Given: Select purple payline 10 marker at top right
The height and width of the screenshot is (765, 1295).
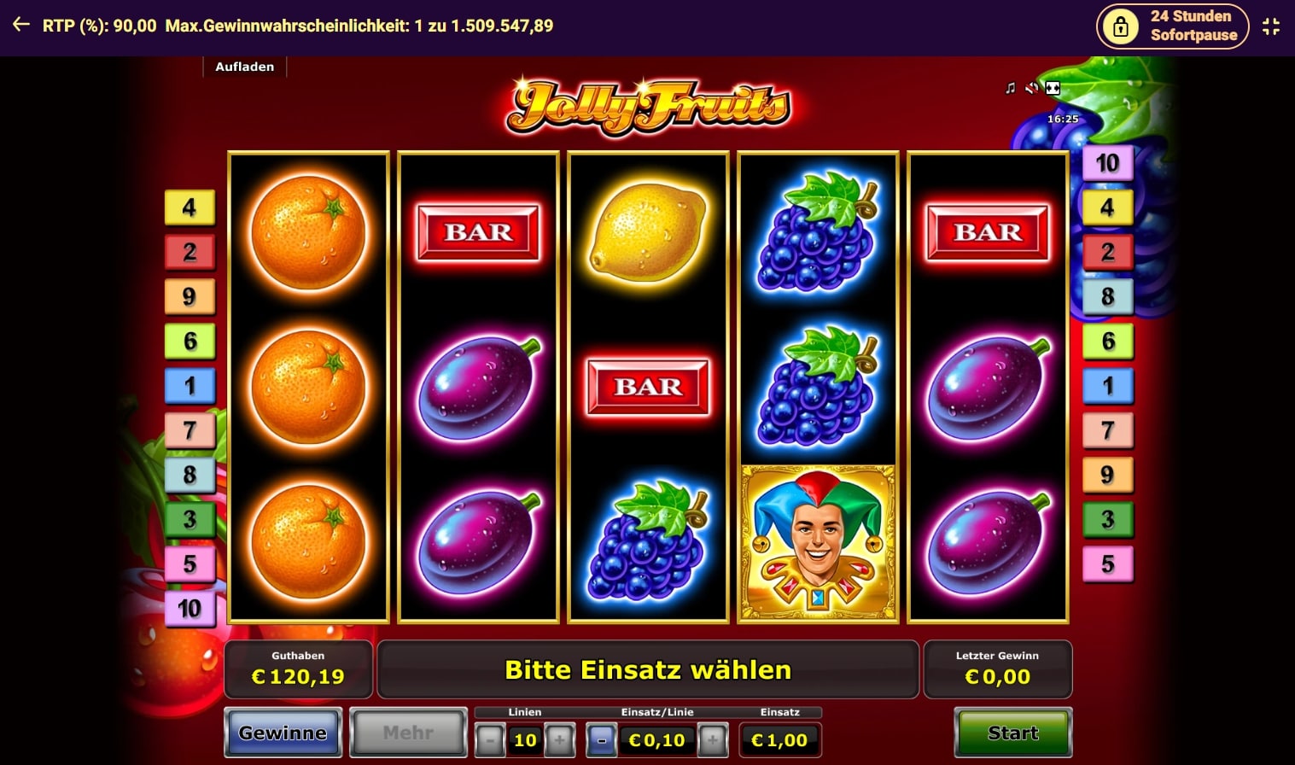Looking at the screenshot, I should (1107, 163).
